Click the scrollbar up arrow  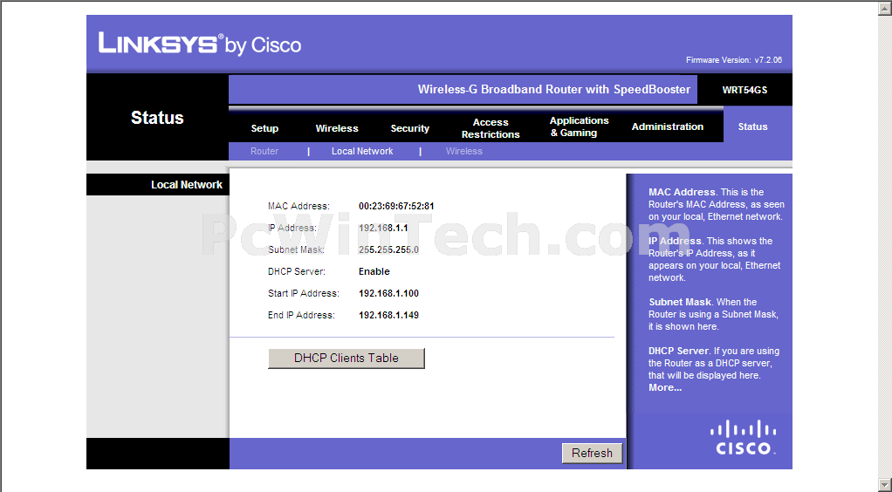[x=885, y=7]
